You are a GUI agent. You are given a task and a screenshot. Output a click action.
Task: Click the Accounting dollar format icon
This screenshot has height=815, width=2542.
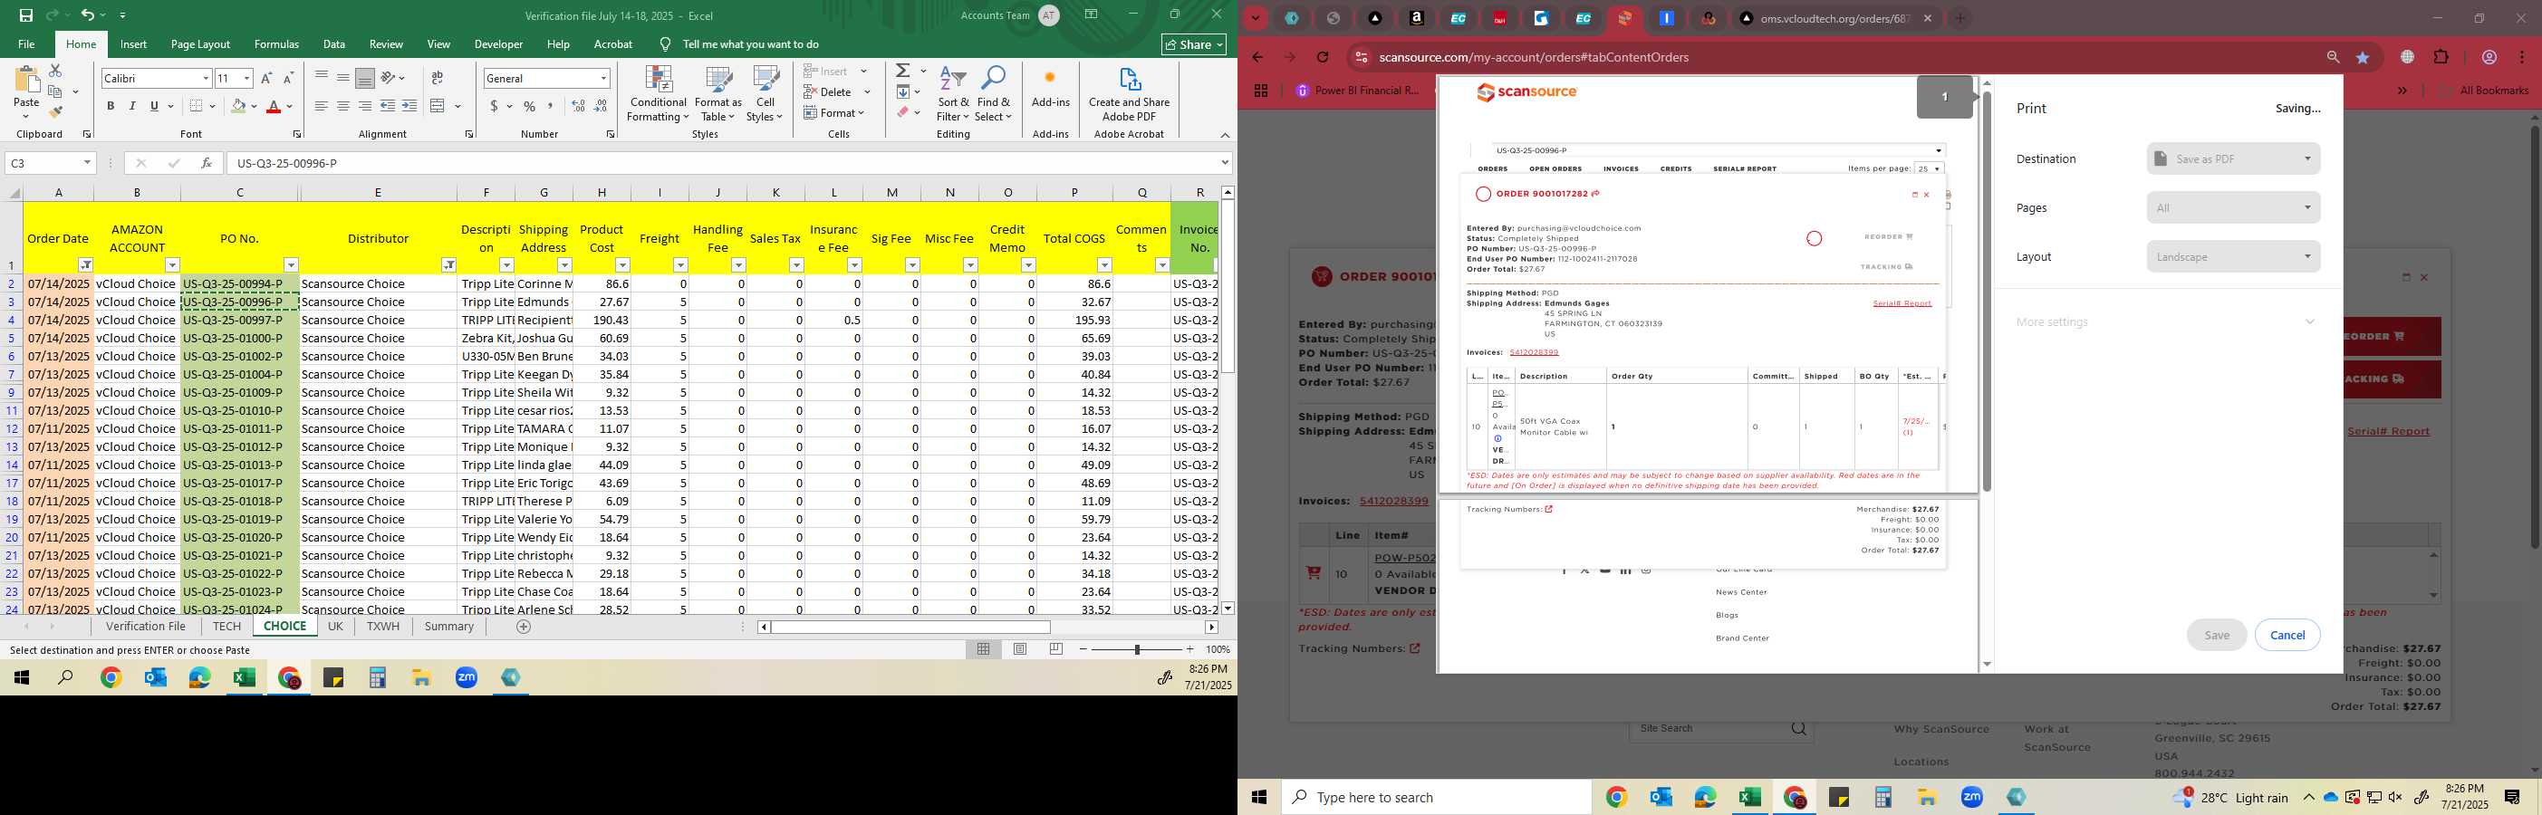(x=494, y=106)
